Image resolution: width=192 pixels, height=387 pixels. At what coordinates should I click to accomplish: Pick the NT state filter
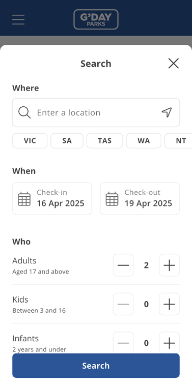[178, 141]
